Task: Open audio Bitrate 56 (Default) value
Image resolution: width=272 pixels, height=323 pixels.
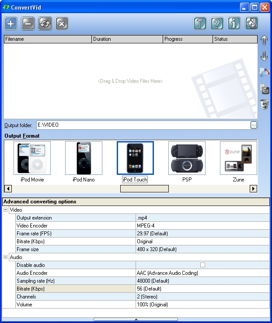Action: tap(202, 289)
